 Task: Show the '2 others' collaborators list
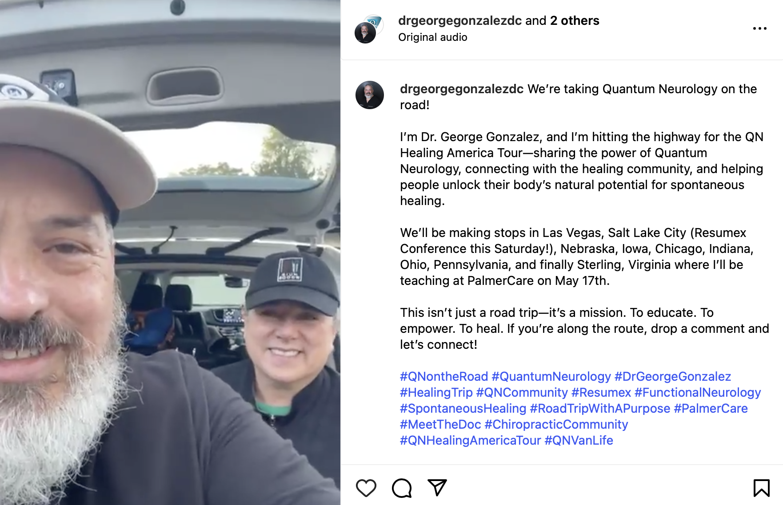pos(575,20)
